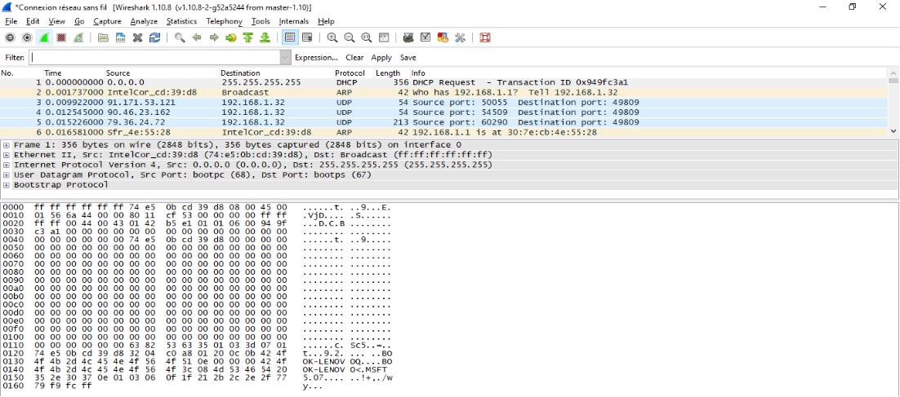900x397 pixels.
Task: Expand the Ethernet II tree entry
Action: coord(7,154)
